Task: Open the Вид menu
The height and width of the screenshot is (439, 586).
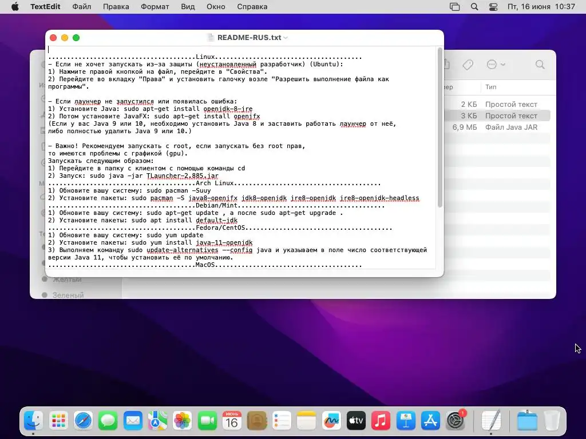Action: tap(188, 7)
